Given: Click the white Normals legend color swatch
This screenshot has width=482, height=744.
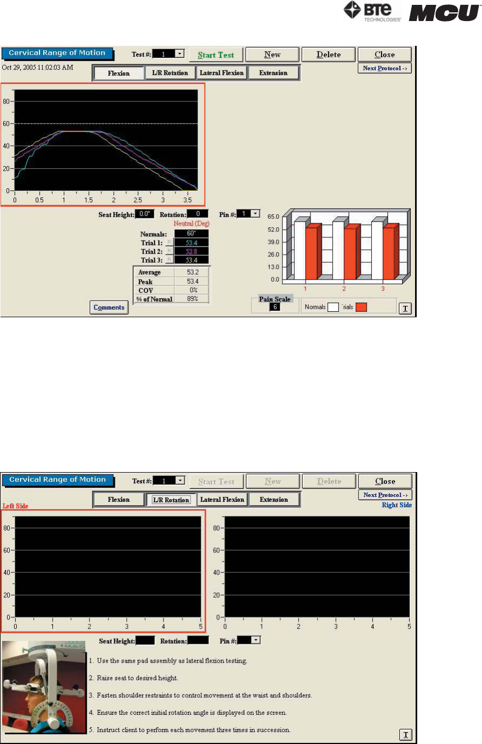Looking at the screenshot, I should 333,307.
